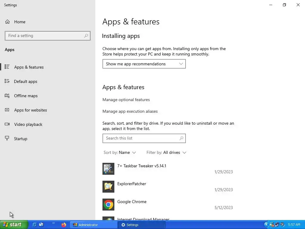This screenshot has height=229, width=305.
Task: Click the tray icon with the red X badge
Action: coord(272,225)
